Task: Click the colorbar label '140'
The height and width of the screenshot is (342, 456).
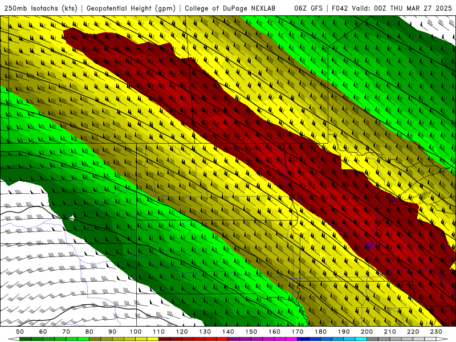Action: (228, 332)
